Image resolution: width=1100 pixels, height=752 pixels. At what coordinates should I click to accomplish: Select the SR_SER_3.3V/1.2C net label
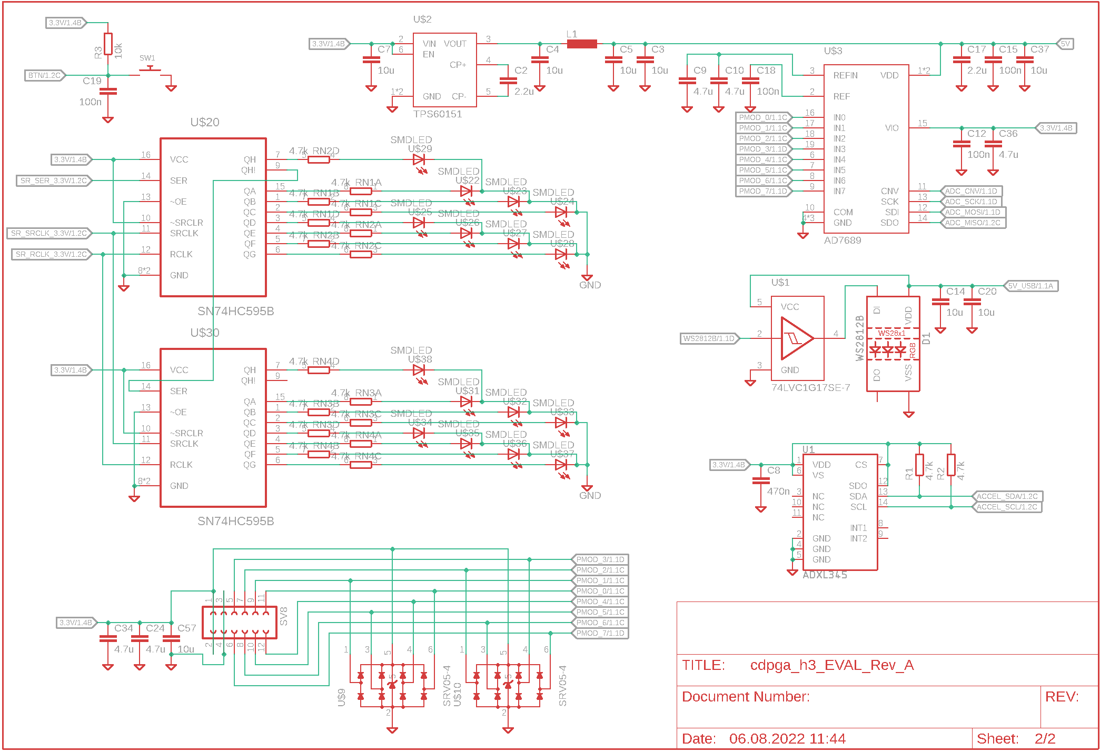coord(54,181)
